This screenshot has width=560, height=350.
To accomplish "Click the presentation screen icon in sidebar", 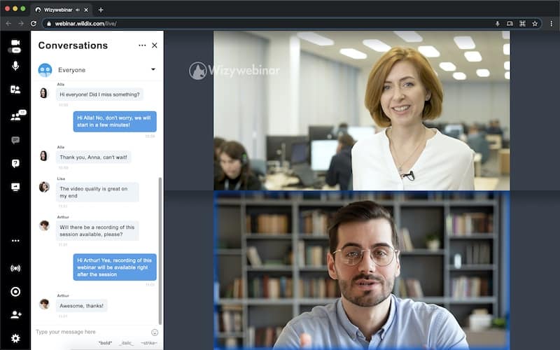I will [15, 187].
